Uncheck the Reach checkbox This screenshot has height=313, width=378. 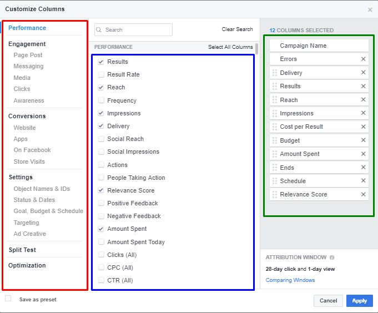[x=101, y=87]
